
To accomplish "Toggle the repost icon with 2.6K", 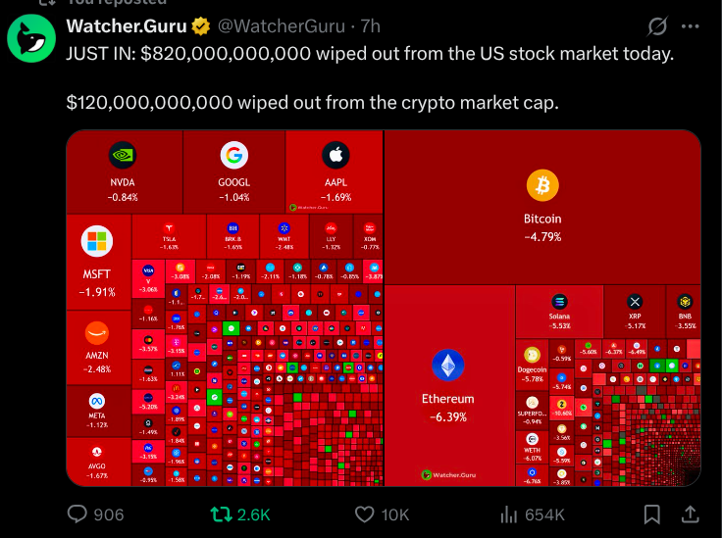I will pyautogui.click(x=222, y=514).
